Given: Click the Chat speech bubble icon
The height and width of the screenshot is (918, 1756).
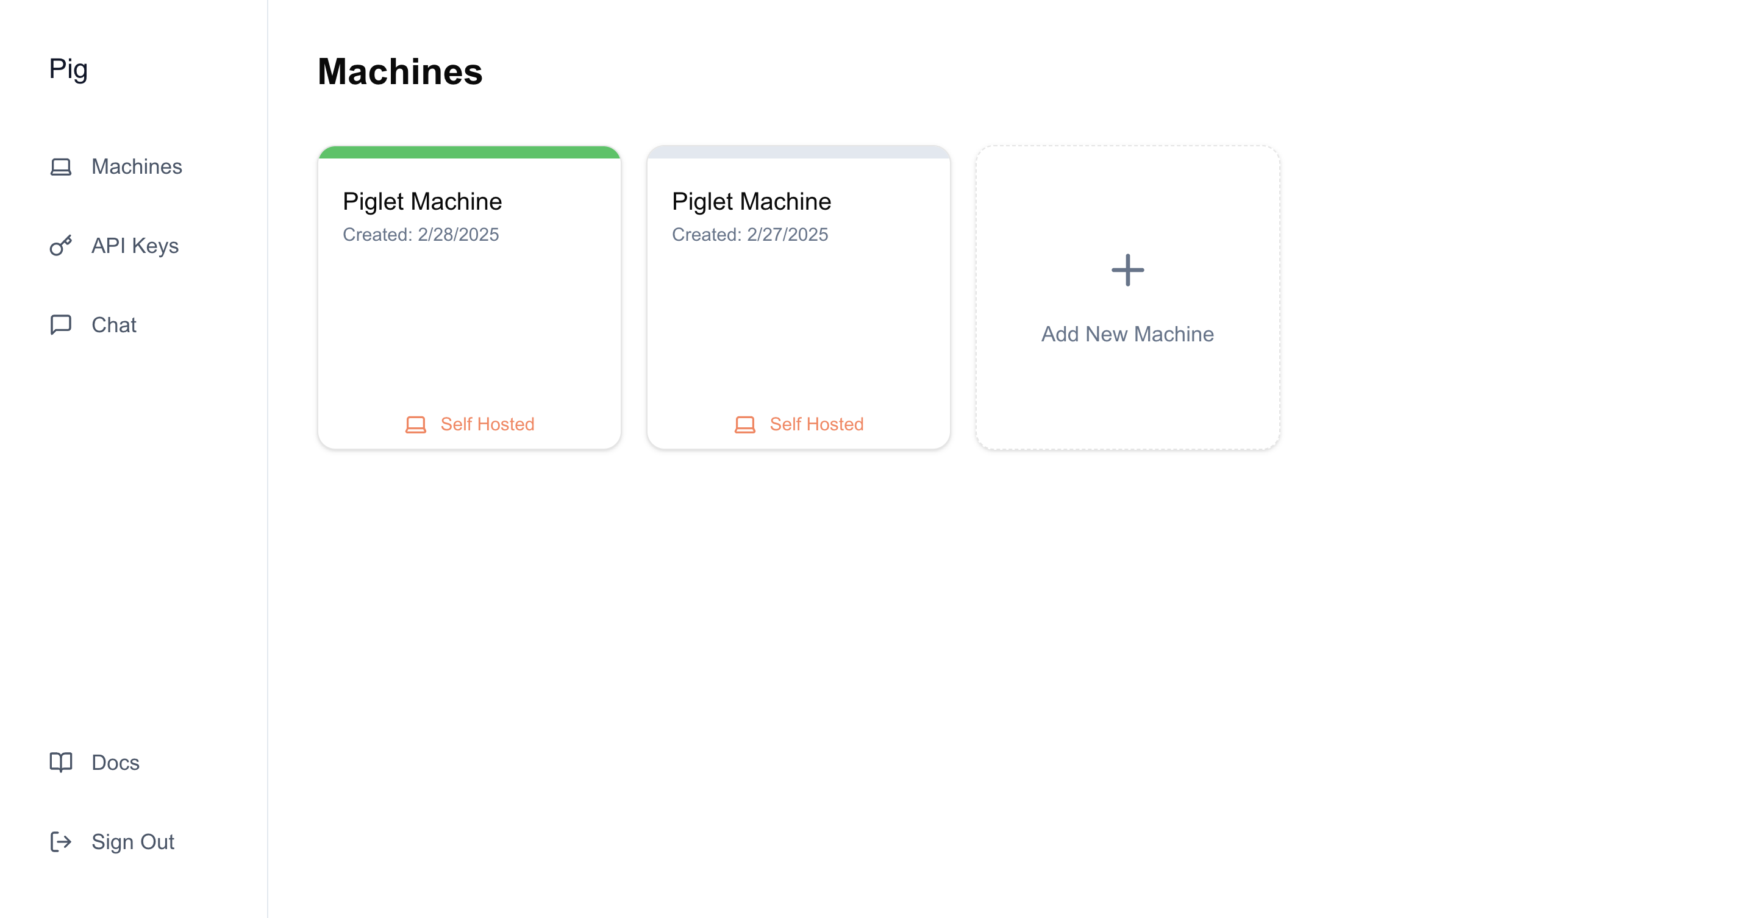Looking at the screenshot, I should pos(61,324).
